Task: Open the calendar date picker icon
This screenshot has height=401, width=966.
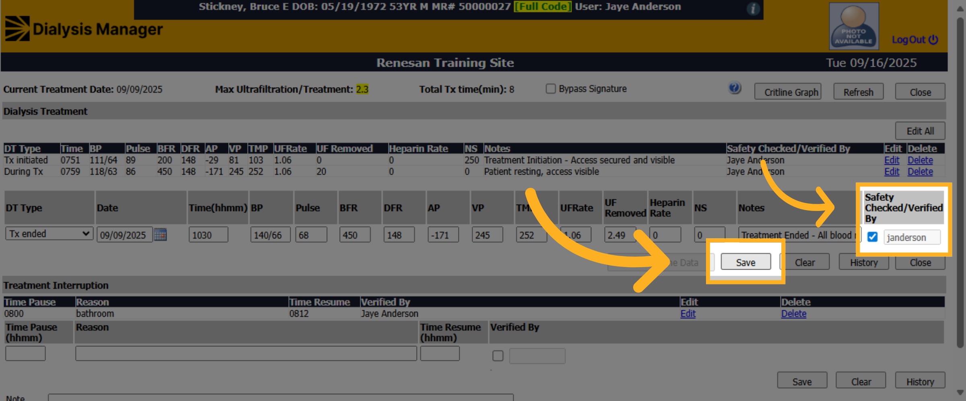Action: click(x=160, y=234)
